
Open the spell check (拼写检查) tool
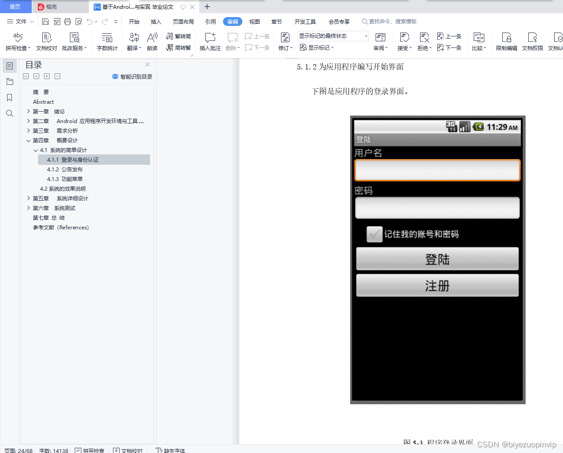18,41
